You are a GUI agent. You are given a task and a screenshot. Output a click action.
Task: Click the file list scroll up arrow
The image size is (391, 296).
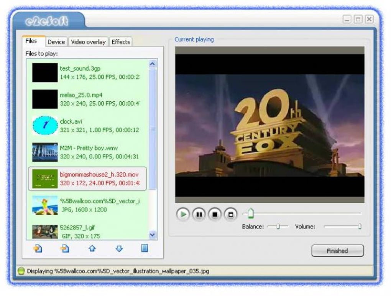tap(152, 64)
